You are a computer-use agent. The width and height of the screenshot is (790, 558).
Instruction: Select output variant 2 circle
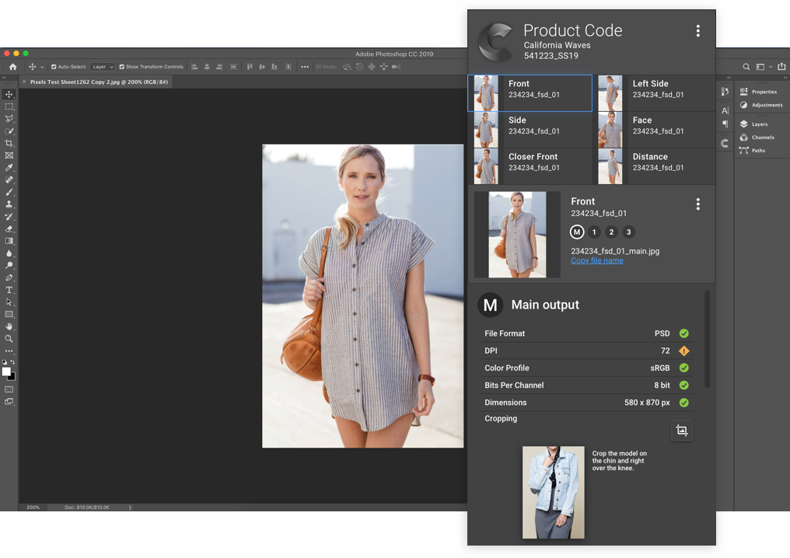[611, 232]
